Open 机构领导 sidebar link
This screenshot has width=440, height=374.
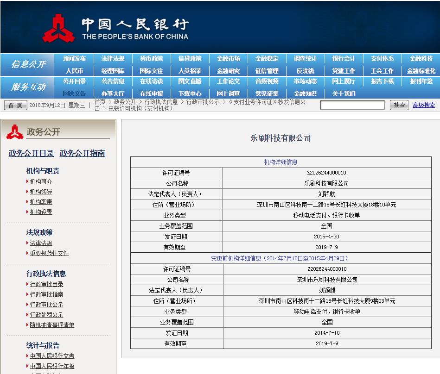pos(41,192)
